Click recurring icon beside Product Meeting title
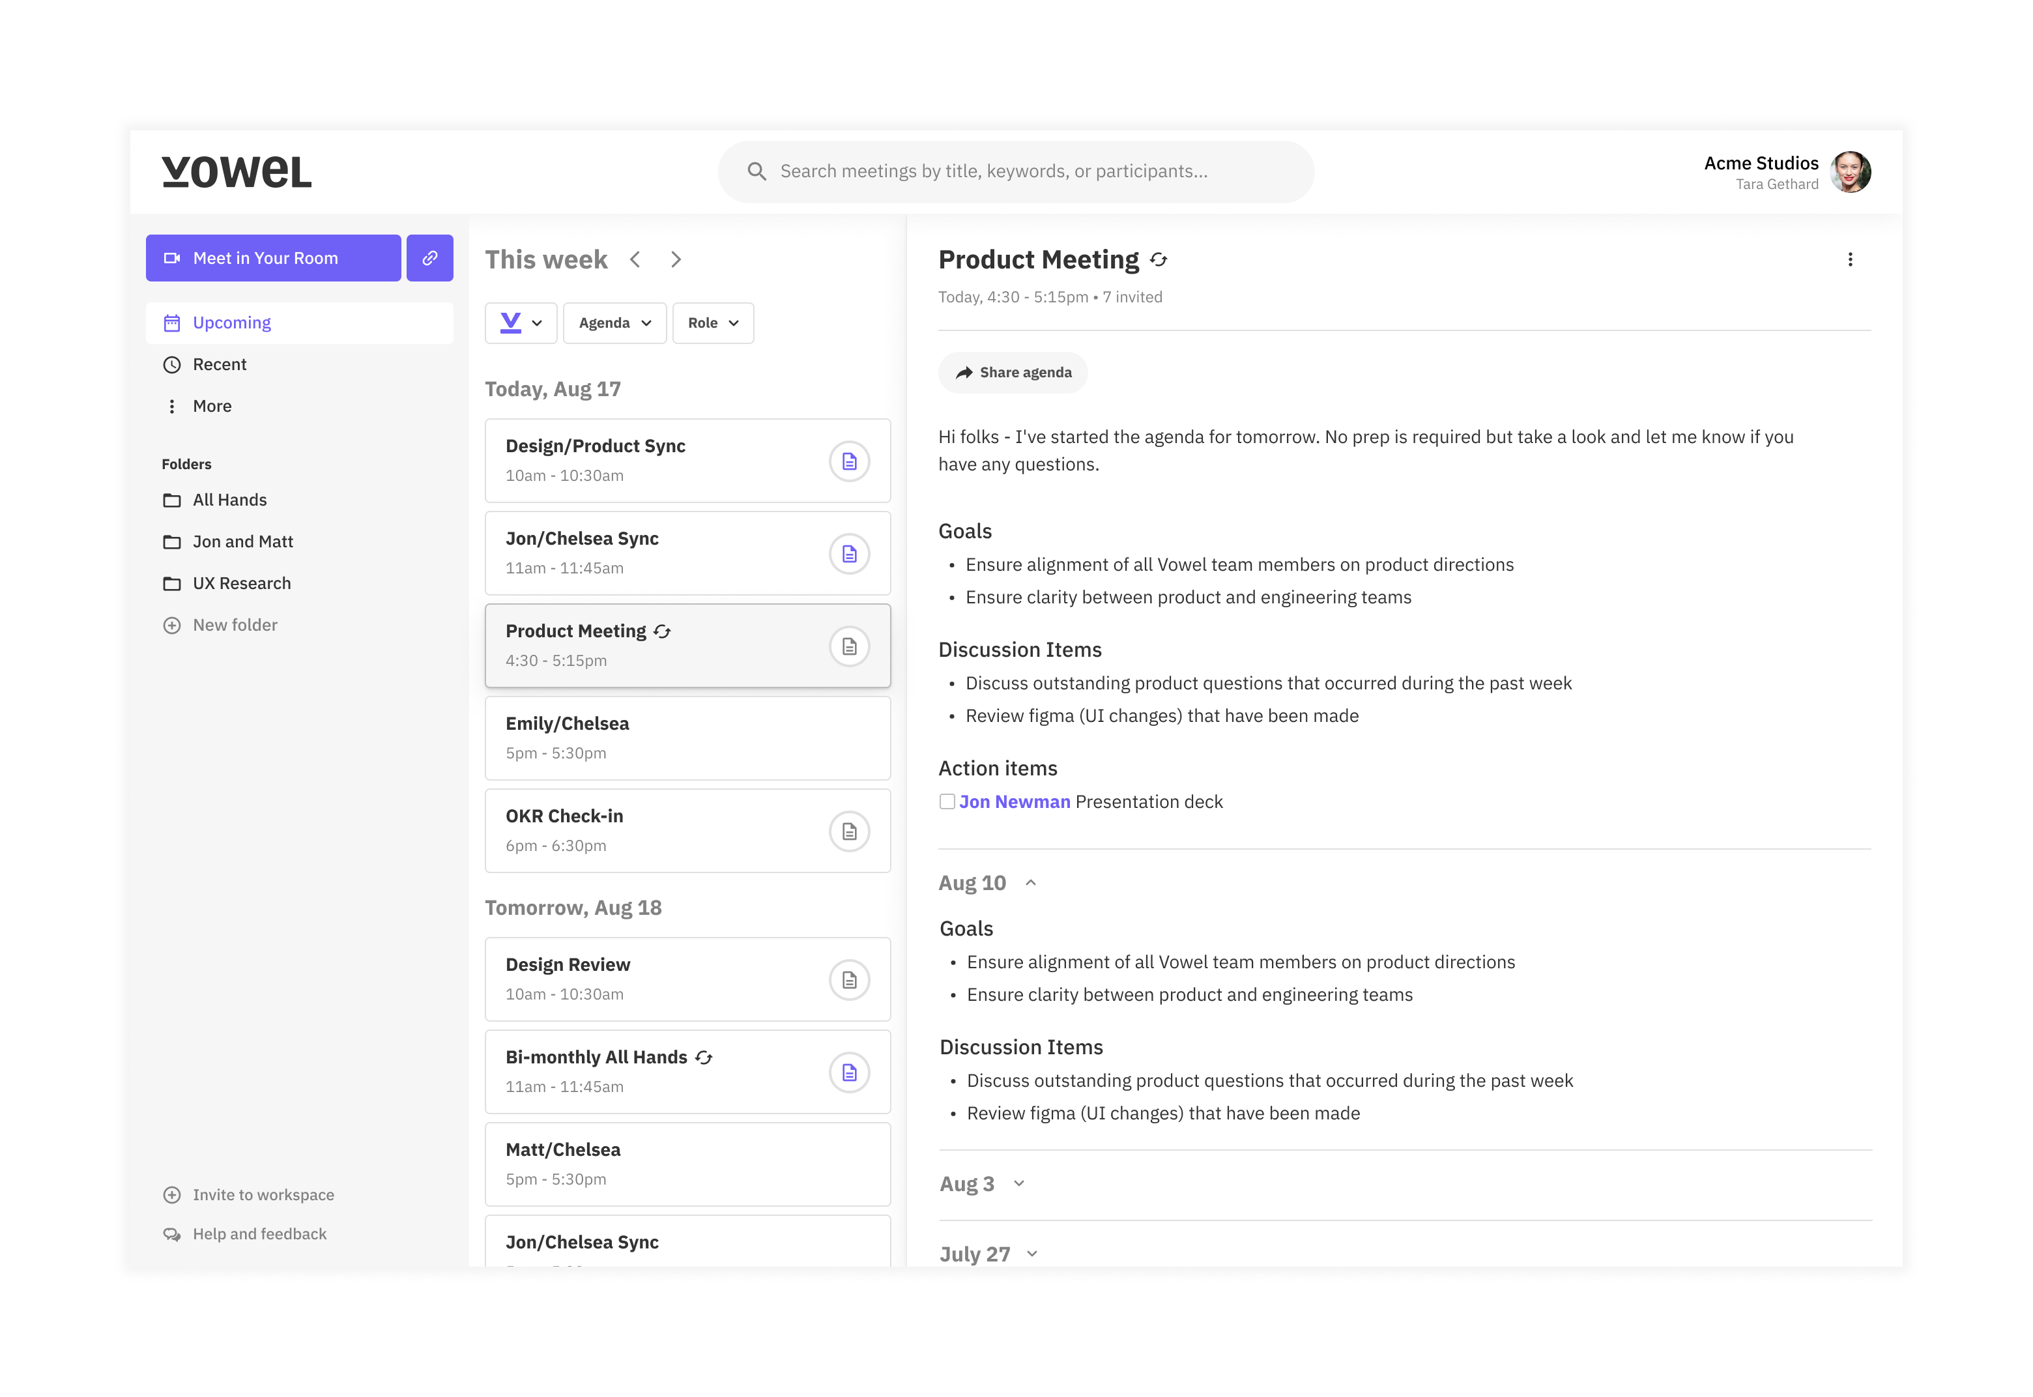Image resolution: width=2033 pixels, height=1397 pixels. [x=1159, y=260]
